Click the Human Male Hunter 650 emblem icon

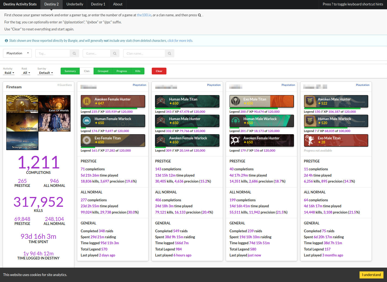coord(161,121)
